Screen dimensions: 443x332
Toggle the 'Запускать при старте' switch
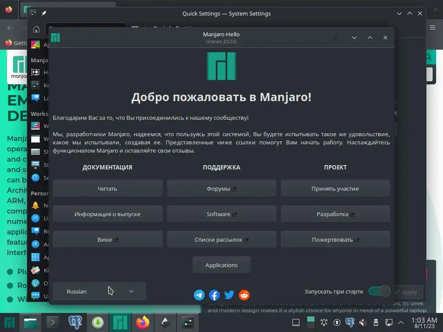[379, 291]
